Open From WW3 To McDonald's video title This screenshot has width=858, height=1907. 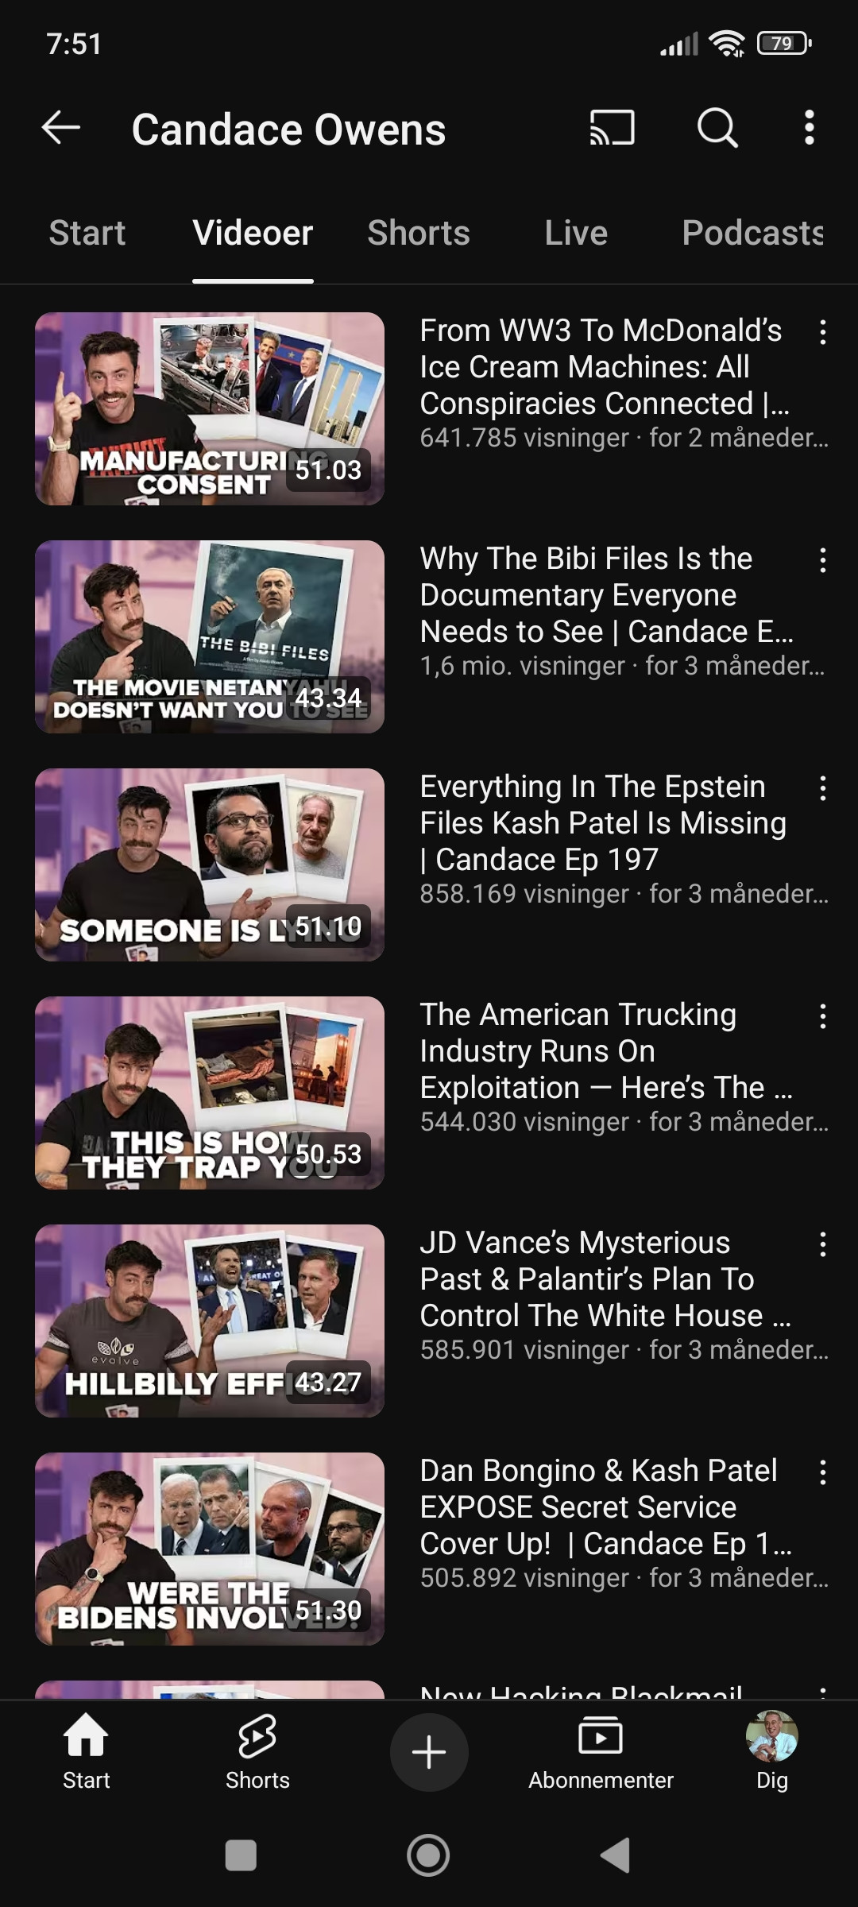(x=604, y=367)
